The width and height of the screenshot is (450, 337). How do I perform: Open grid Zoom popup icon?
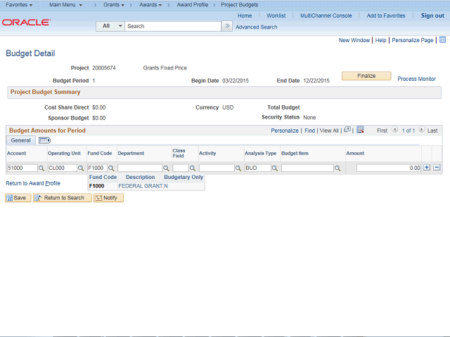(347, 130)
